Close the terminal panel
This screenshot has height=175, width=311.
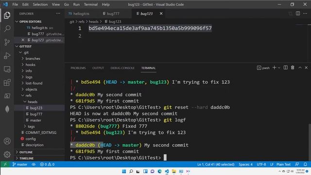tap(306, 68)
